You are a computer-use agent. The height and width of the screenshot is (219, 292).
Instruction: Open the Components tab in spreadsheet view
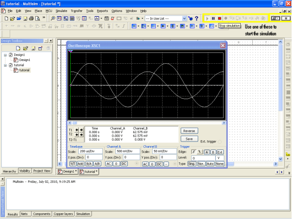[x=42, y=214]
